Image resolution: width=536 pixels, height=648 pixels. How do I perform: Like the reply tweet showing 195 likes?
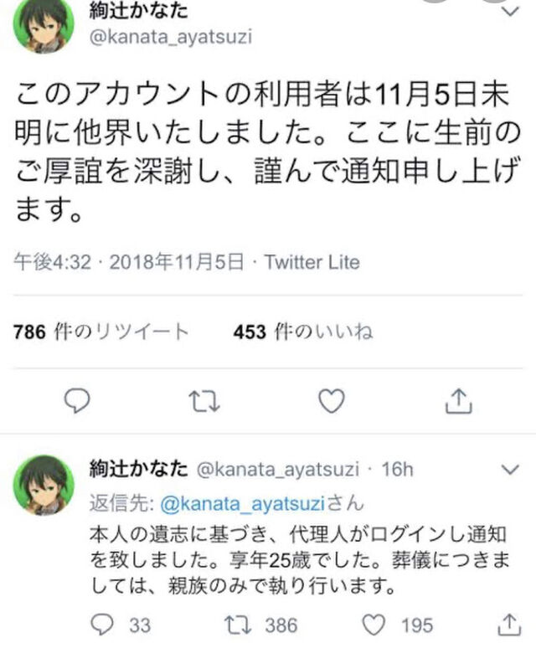[374, 625]
